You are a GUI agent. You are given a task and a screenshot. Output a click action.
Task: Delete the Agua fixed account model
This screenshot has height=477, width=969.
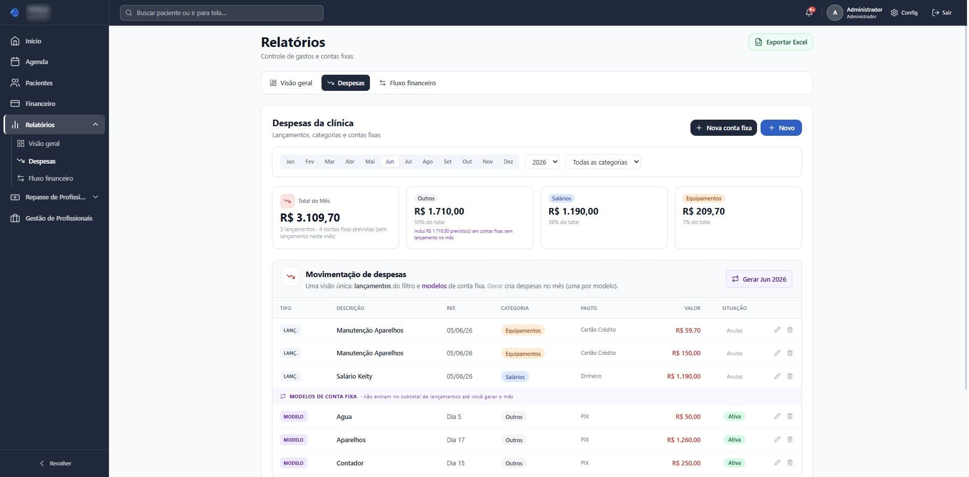790,416
